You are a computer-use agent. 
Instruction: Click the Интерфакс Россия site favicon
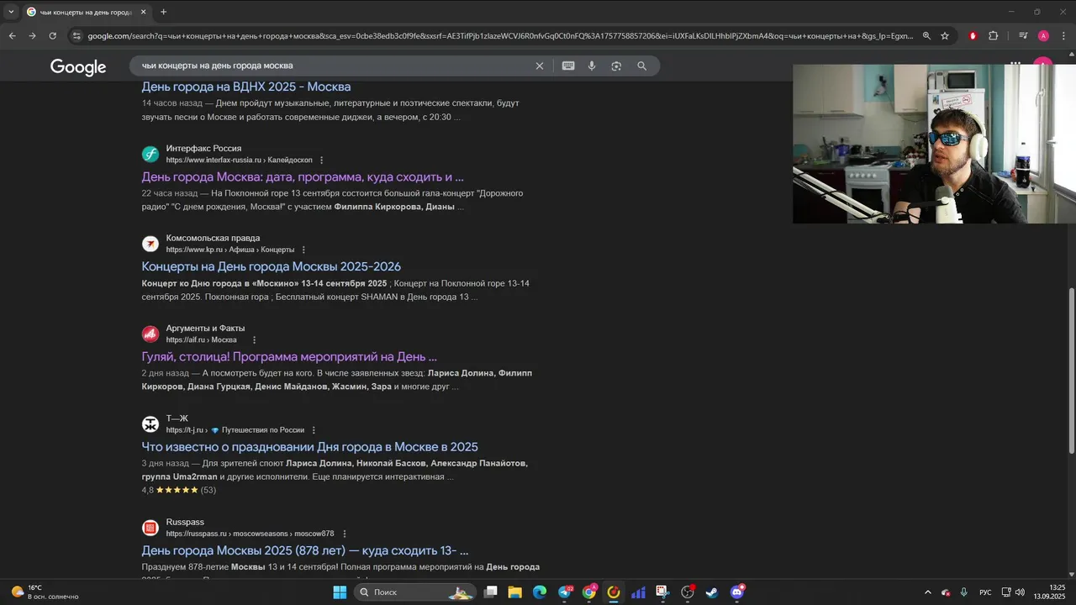coord(150,154)
